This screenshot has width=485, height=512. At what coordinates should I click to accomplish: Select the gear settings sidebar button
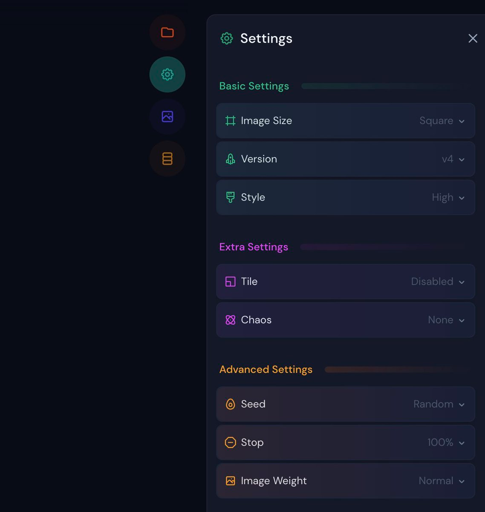point(167,75)
